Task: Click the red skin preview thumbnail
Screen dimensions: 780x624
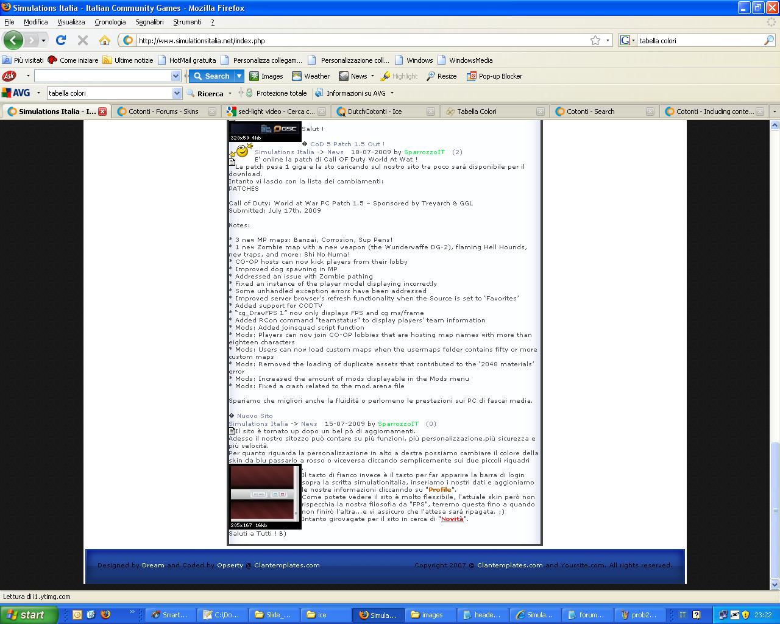Action: coord(264,494)
